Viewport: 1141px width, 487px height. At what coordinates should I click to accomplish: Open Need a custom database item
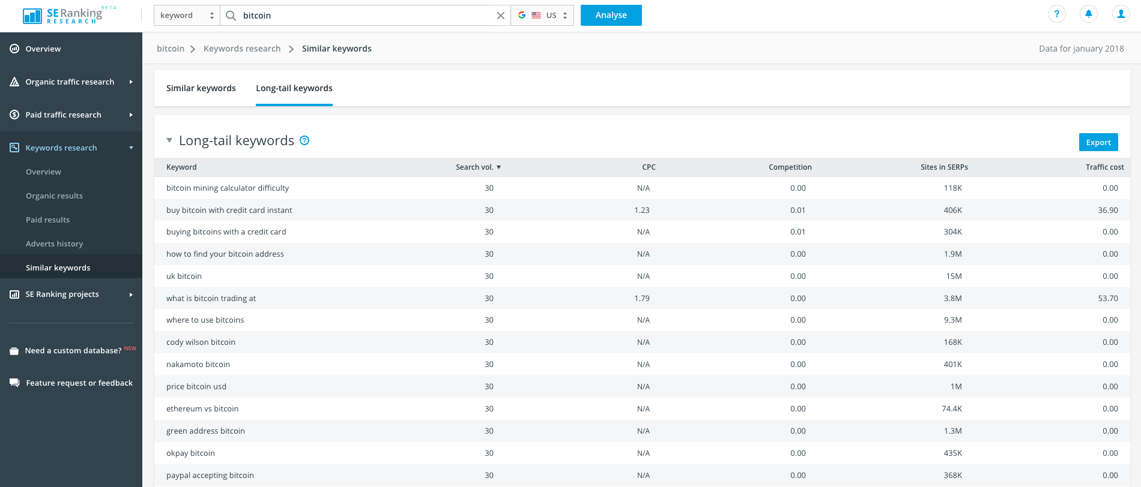[x=73, y=350]
